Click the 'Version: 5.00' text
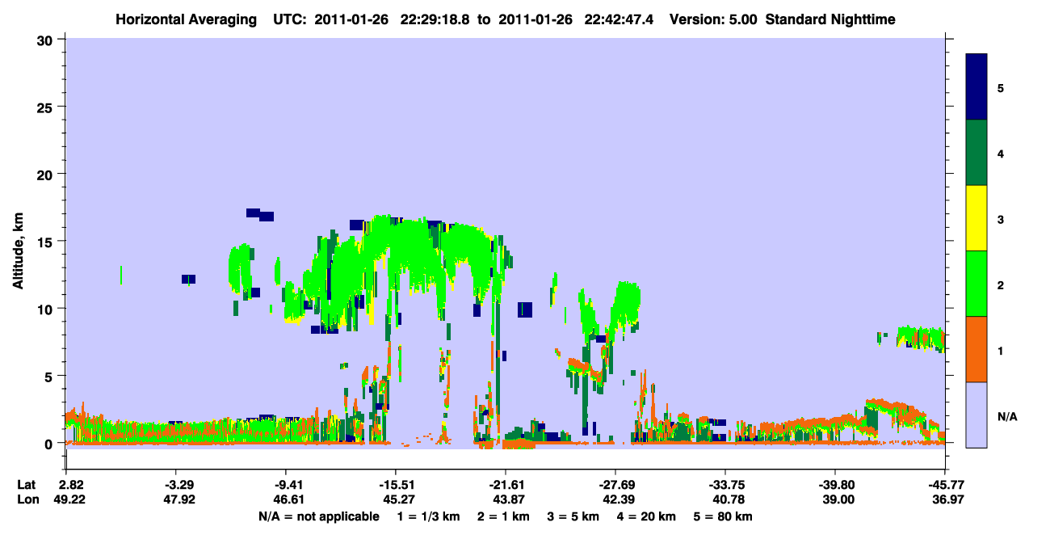Viewport: 1050px width, 539px height. (x=714, y=19)
